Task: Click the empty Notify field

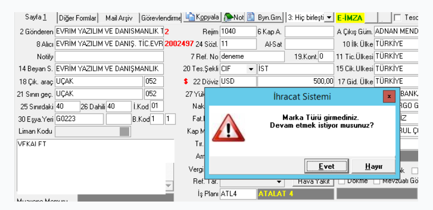Action: [x=109, y=57]
